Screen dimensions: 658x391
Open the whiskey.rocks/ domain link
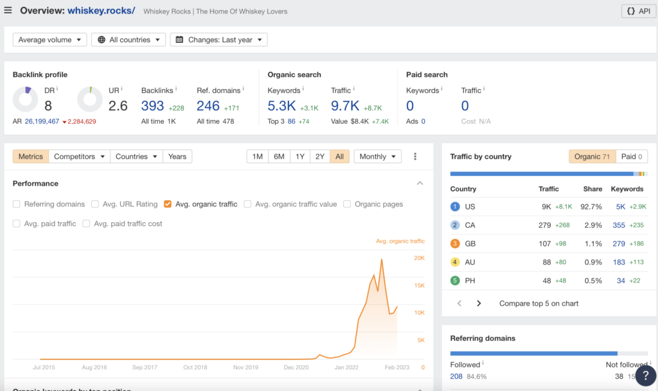click(101, 11)
